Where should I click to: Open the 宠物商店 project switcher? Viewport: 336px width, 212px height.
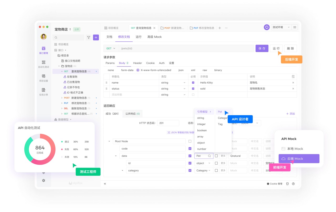(x=63, y=29)
